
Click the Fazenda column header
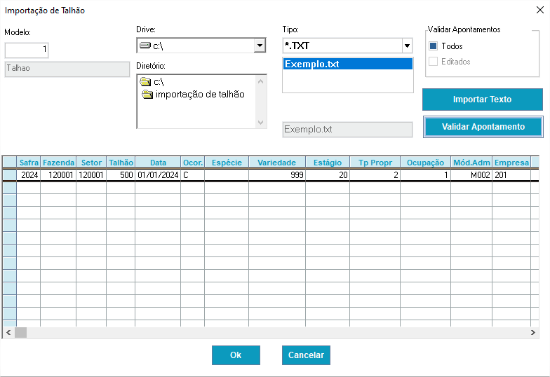pyautogui.click(x=58, y=163)
